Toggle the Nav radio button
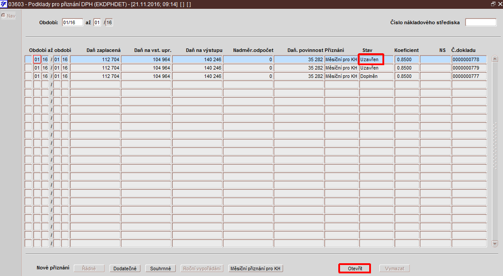The height and width of the screenshot is (276, 503). (4, 16)
